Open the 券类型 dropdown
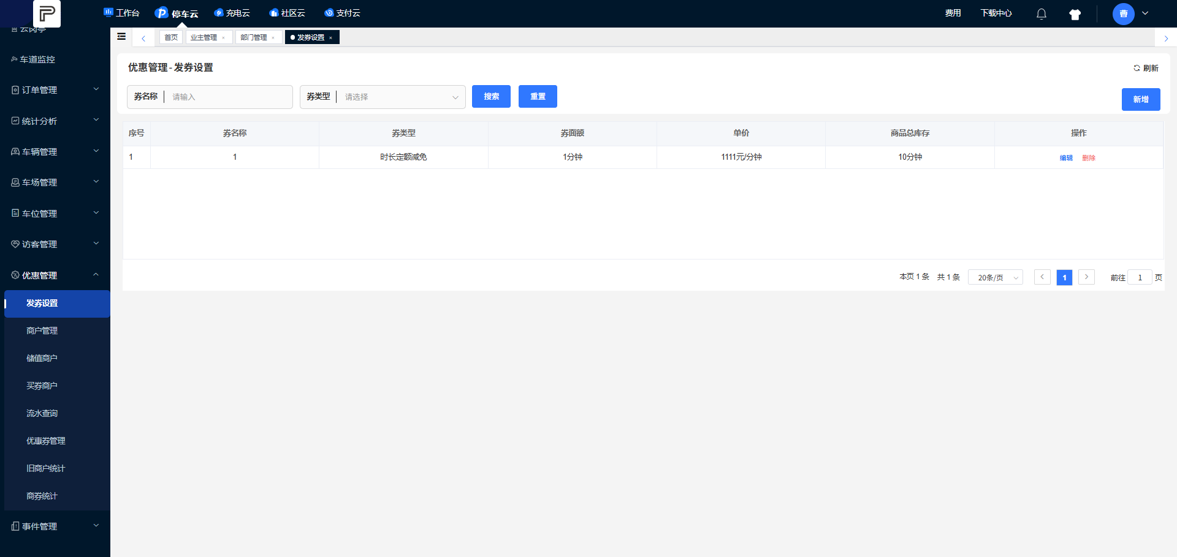Screen dimensions: 1177x557 tap(383, 97)
